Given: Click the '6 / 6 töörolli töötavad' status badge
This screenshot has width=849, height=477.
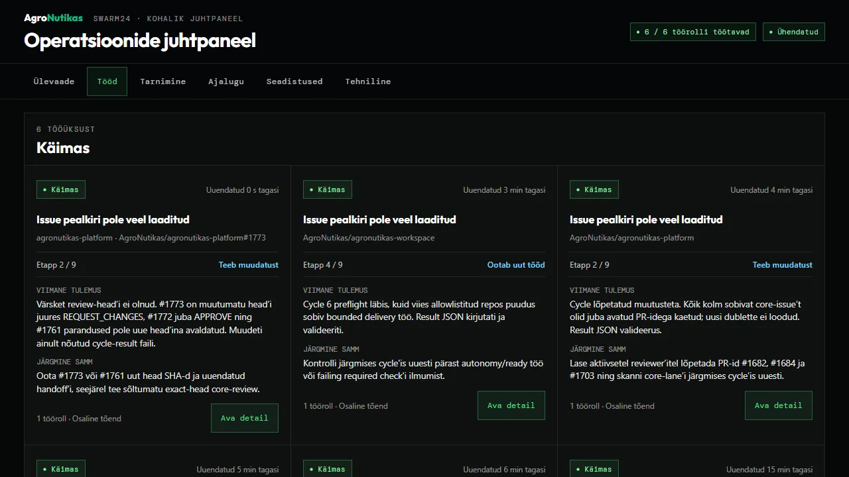Looking at the screenshot, I should pyautogui.click(x=692, y=32).
